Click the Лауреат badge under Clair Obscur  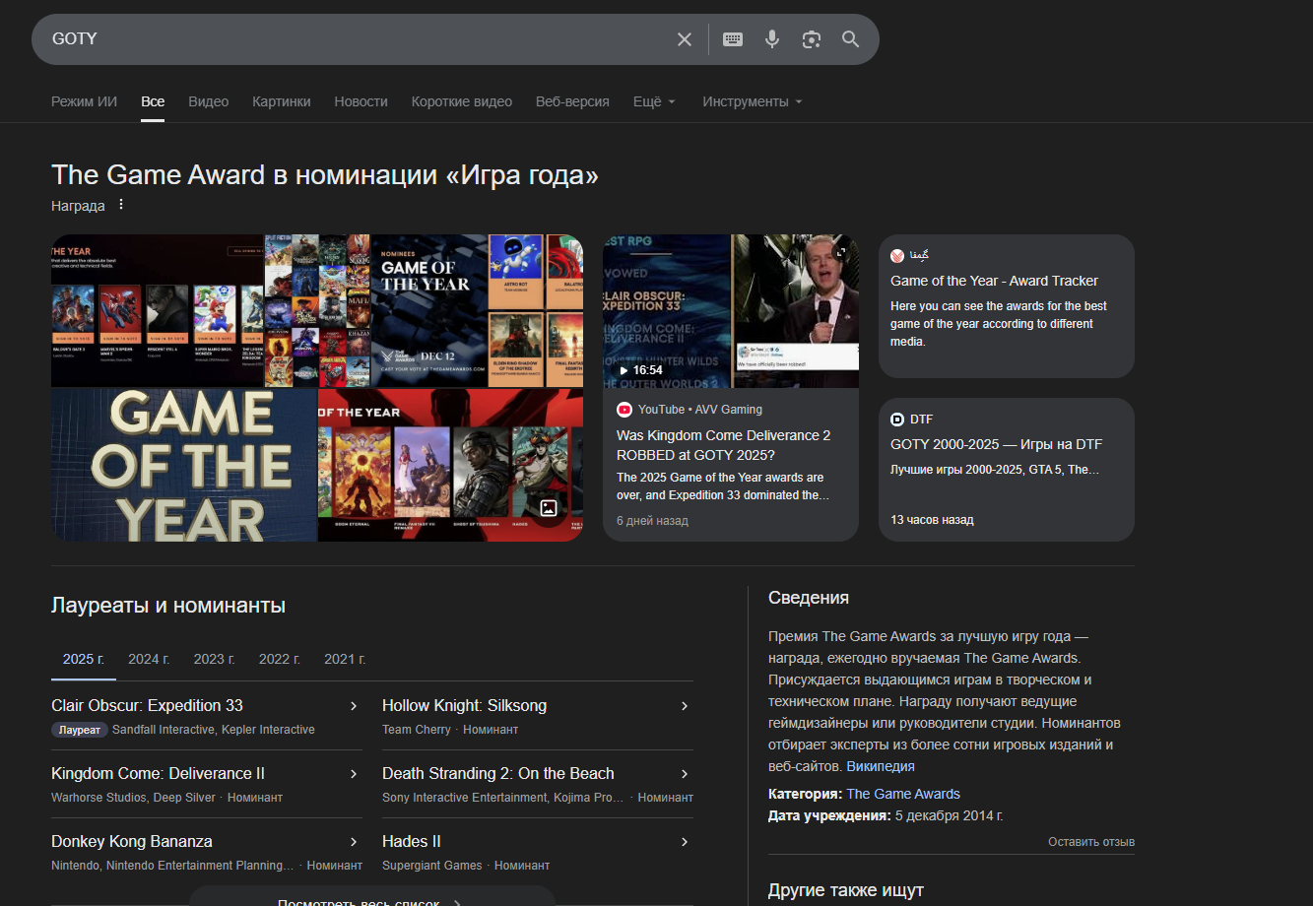(79, 730)
